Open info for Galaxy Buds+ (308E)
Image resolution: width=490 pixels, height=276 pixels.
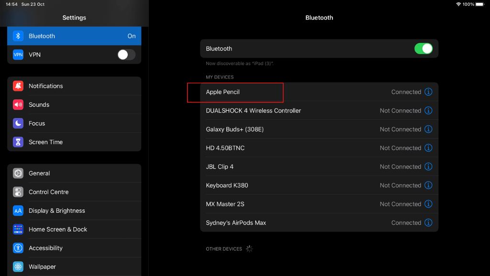(428, 129)
